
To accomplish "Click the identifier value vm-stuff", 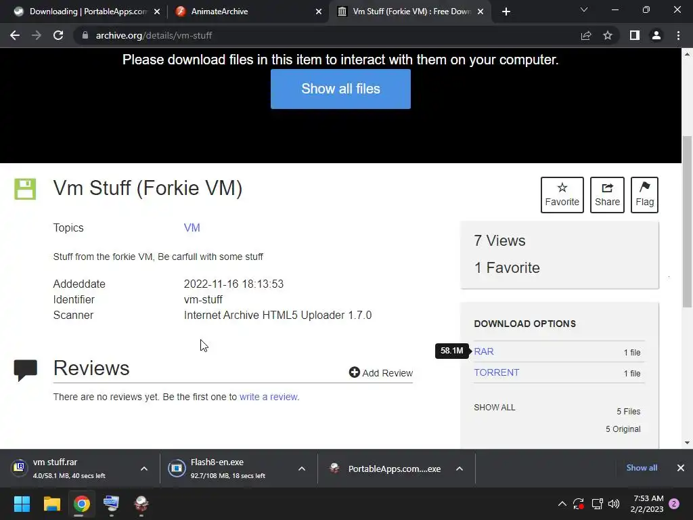I will point(203,299).
